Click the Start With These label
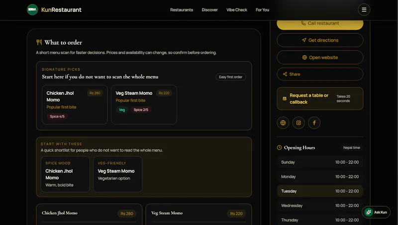The width and height of the screenshot is (398, 225). tap(61, 144)
